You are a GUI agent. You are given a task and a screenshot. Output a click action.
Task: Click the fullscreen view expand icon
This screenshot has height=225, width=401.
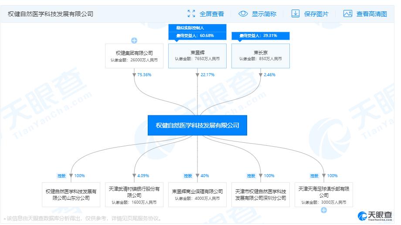191,13
